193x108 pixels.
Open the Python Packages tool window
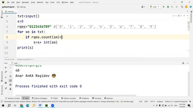pyautogui.click(x=40, y=98)
